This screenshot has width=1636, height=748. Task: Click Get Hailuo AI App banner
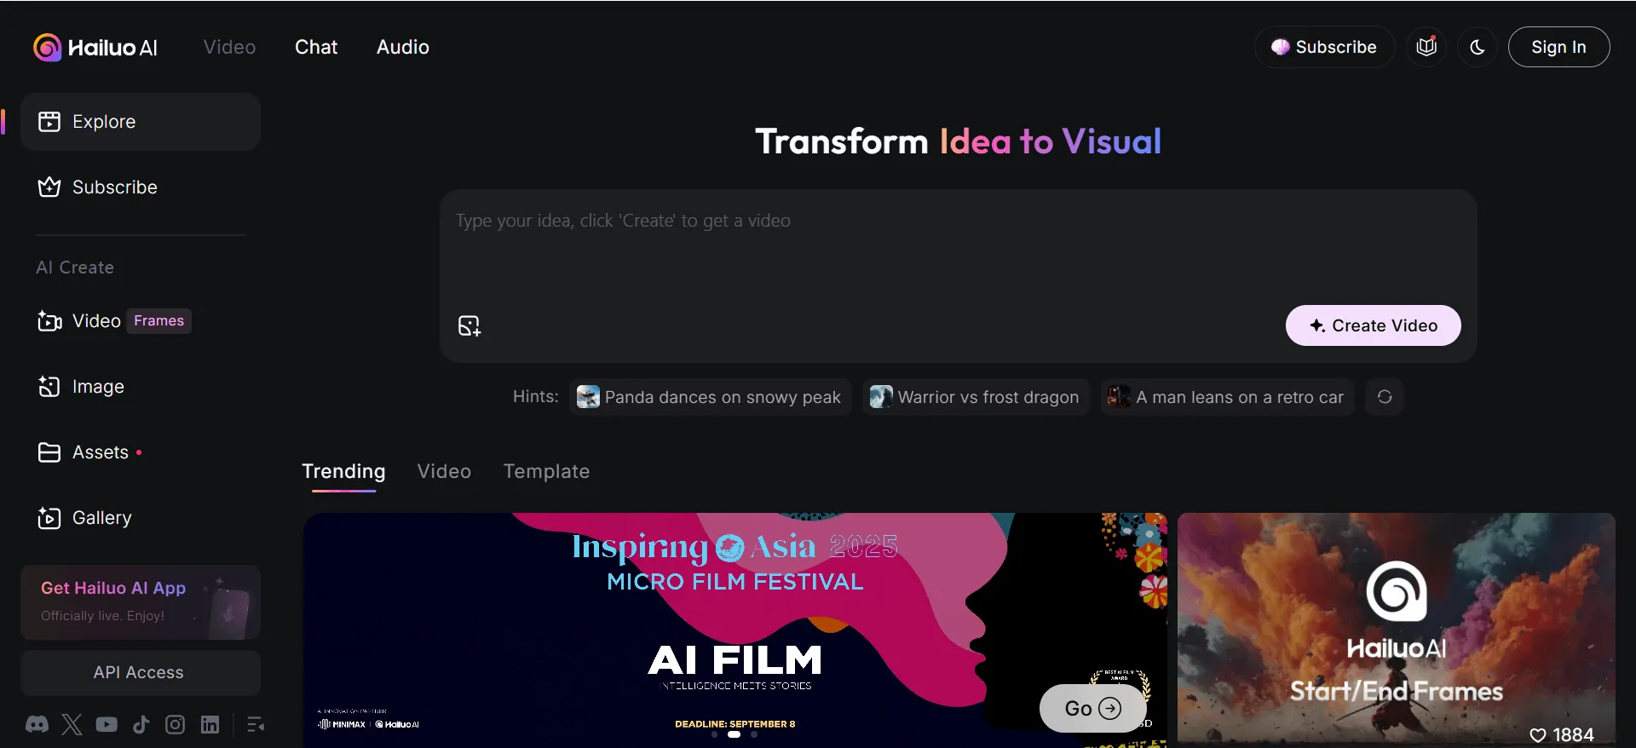[x=141, y=602]
